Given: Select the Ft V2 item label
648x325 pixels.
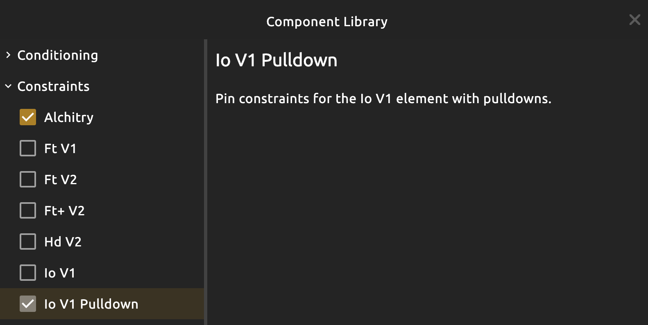Looking at the screenshot, I should point(60,180).
